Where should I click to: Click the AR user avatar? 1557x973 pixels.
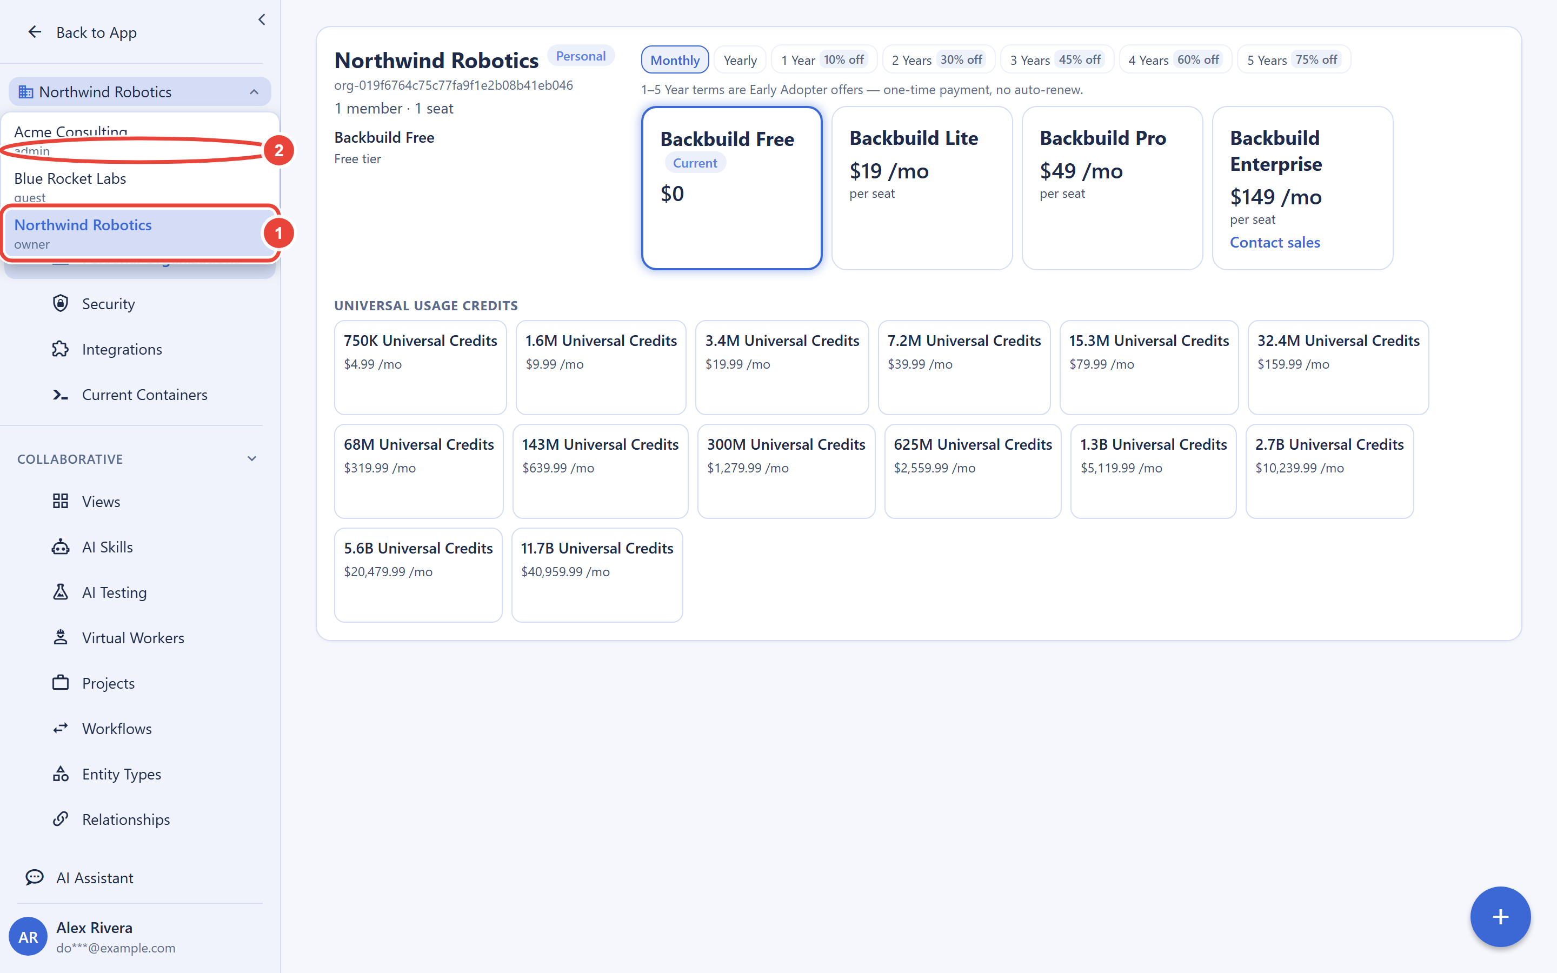28,937
